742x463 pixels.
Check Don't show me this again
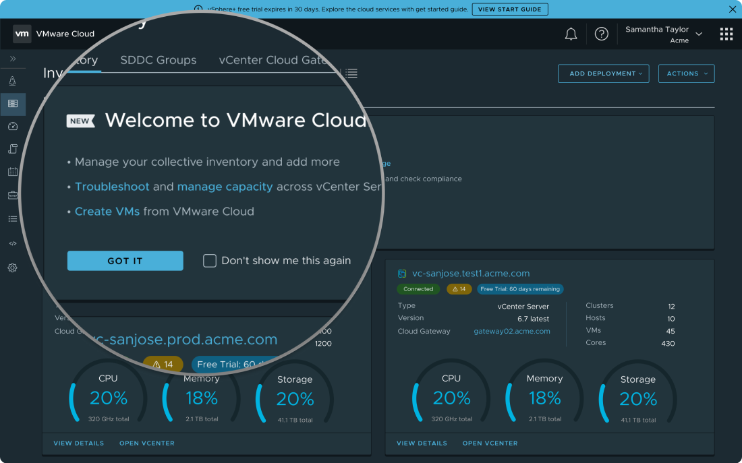tap(210, 261)
